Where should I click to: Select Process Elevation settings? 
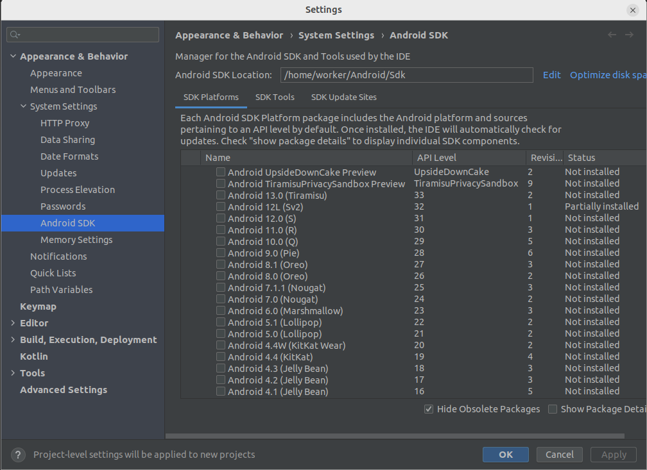78,190
